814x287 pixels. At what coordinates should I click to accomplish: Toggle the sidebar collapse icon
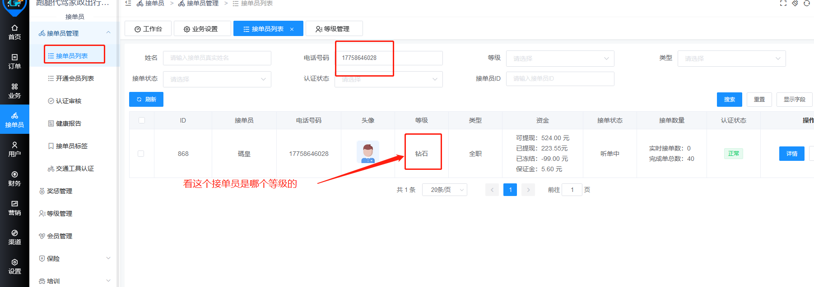click(128, 3)
